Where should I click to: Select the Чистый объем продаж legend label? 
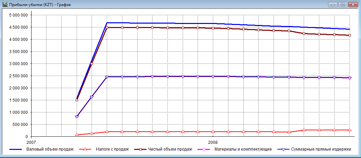click(x=173, y=149)
